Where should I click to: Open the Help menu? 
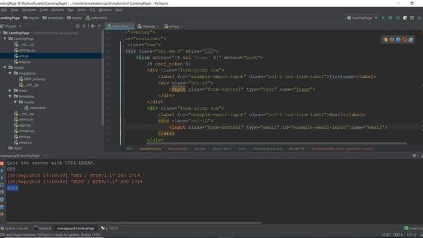pos(119,10)
